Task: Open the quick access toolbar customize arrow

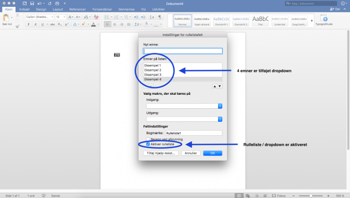Action: click(x=64, y=3)
